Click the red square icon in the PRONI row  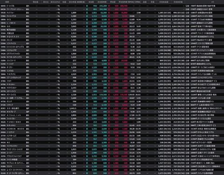109,84
